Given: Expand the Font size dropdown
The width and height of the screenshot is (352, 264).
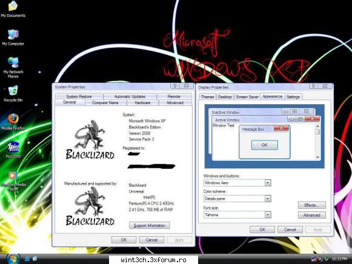Looking at the screenshot, I should pos(268,215).
